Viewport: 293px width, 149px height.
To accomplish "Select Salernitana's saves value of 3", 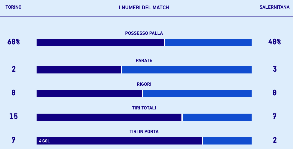I will click(x=274, y=69).
